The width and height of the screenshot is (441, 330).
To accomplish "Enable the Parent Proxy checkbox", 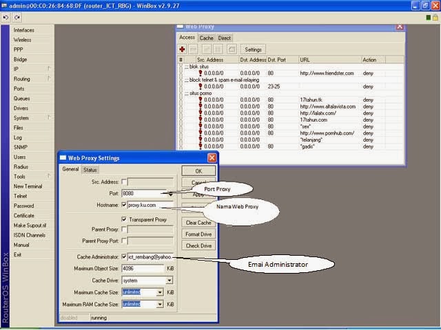I will pyautogui.click(x=124, y=229).
